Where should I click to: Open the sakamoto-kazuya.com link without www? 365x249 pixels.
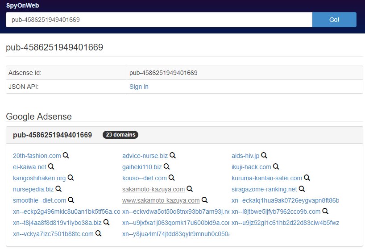coord(153,189)
